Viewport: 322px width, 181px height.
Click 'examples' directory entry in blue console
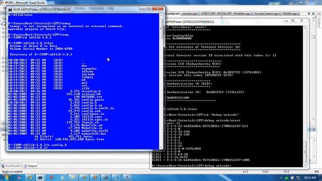pyautogui.click(x=89, y=68)
